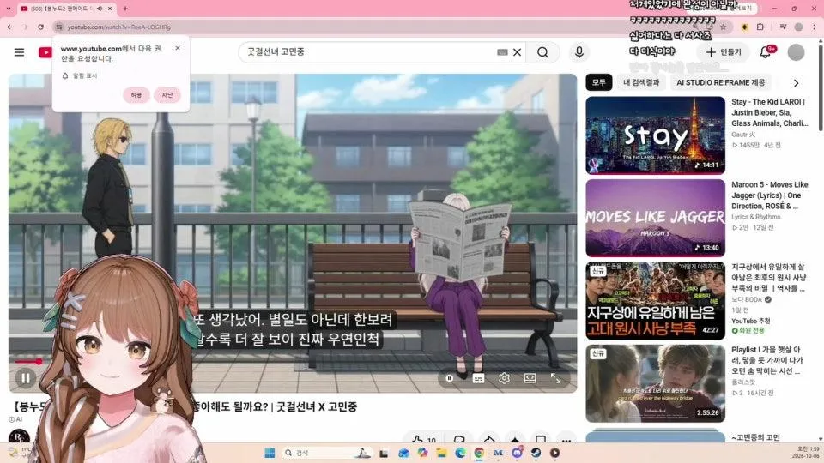Open Steam from taskbar
Viewport: 824px width, 463px height.
(536, 453)
